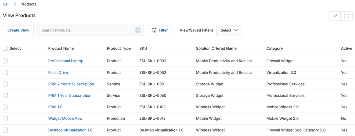Image resolution: width=355 pixels, height=136 pixels.
Task: Check the PRM 2 Years Subscription checkbox
Action: pyautogui.click(x=5, y=84)
